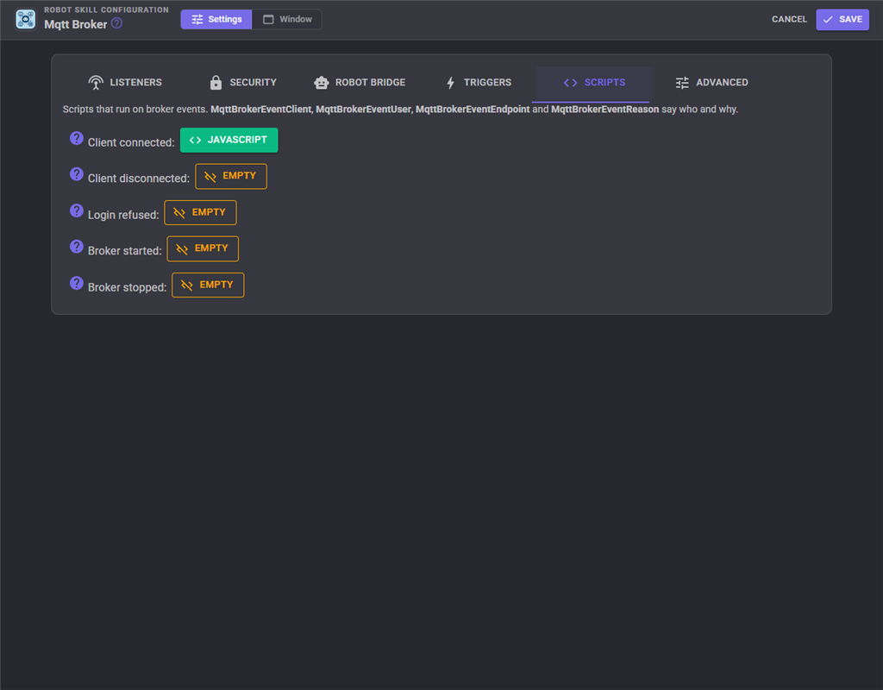Image resolution: width=883 pixels, height=690 pixels.
Task: Click the 'Broker started:' label
Action: click(125, 251)
